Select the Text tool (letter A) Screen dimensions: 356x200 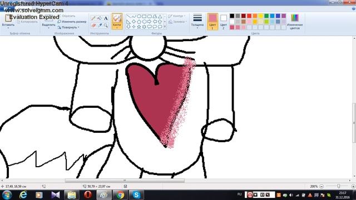pos(106,18)
